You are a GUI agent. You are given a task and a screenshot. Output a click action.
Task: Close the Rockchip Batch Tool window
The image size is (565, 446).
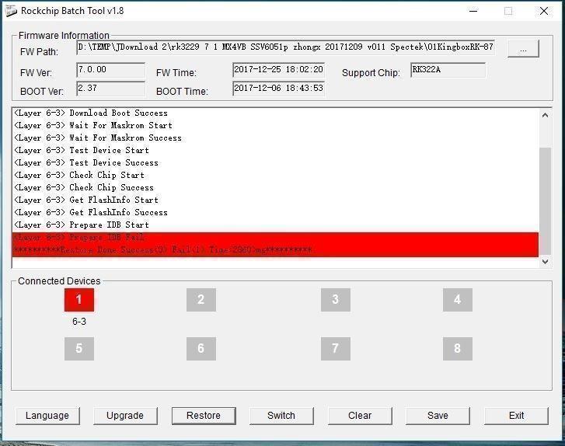click(x=544, y=11)
